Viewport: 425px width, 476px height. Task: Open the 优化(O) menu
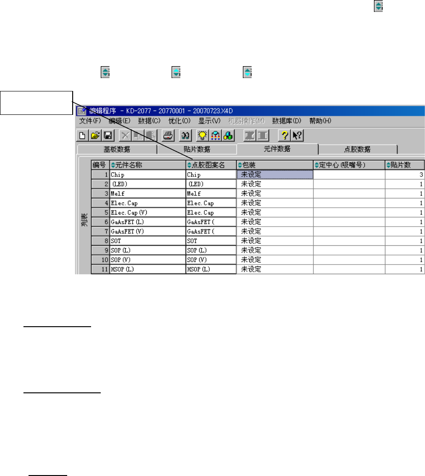click(179, 121)
